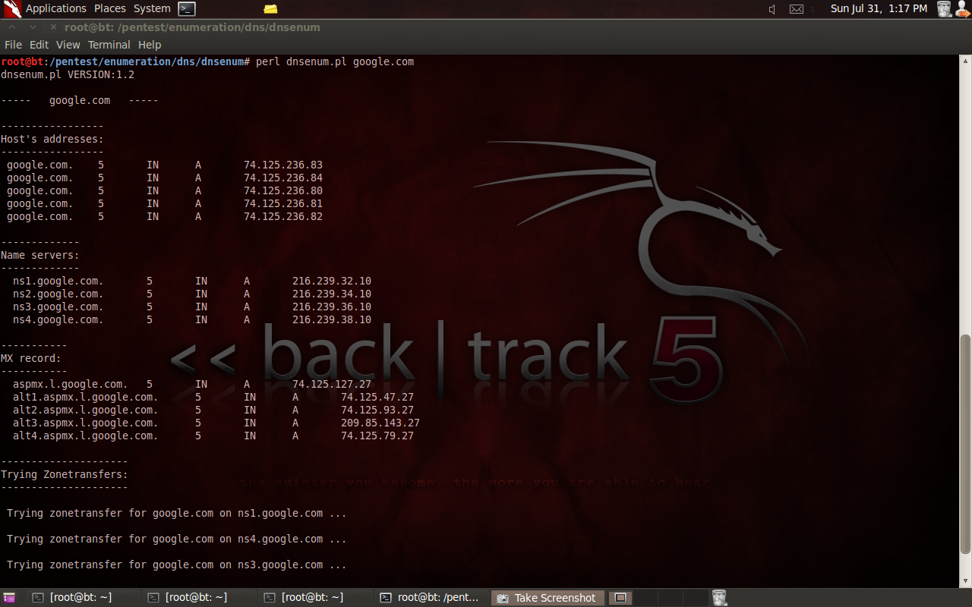972x607 pixels.
Task: Launch a terminal from the top panel icon
Action: (186, 9)
